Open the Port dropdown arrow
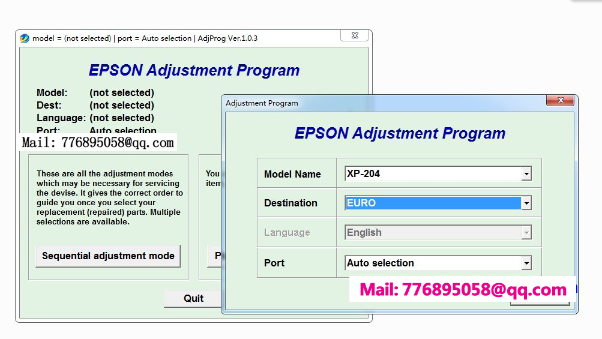Viewport: 602px width, 339px height. [526, 263]
